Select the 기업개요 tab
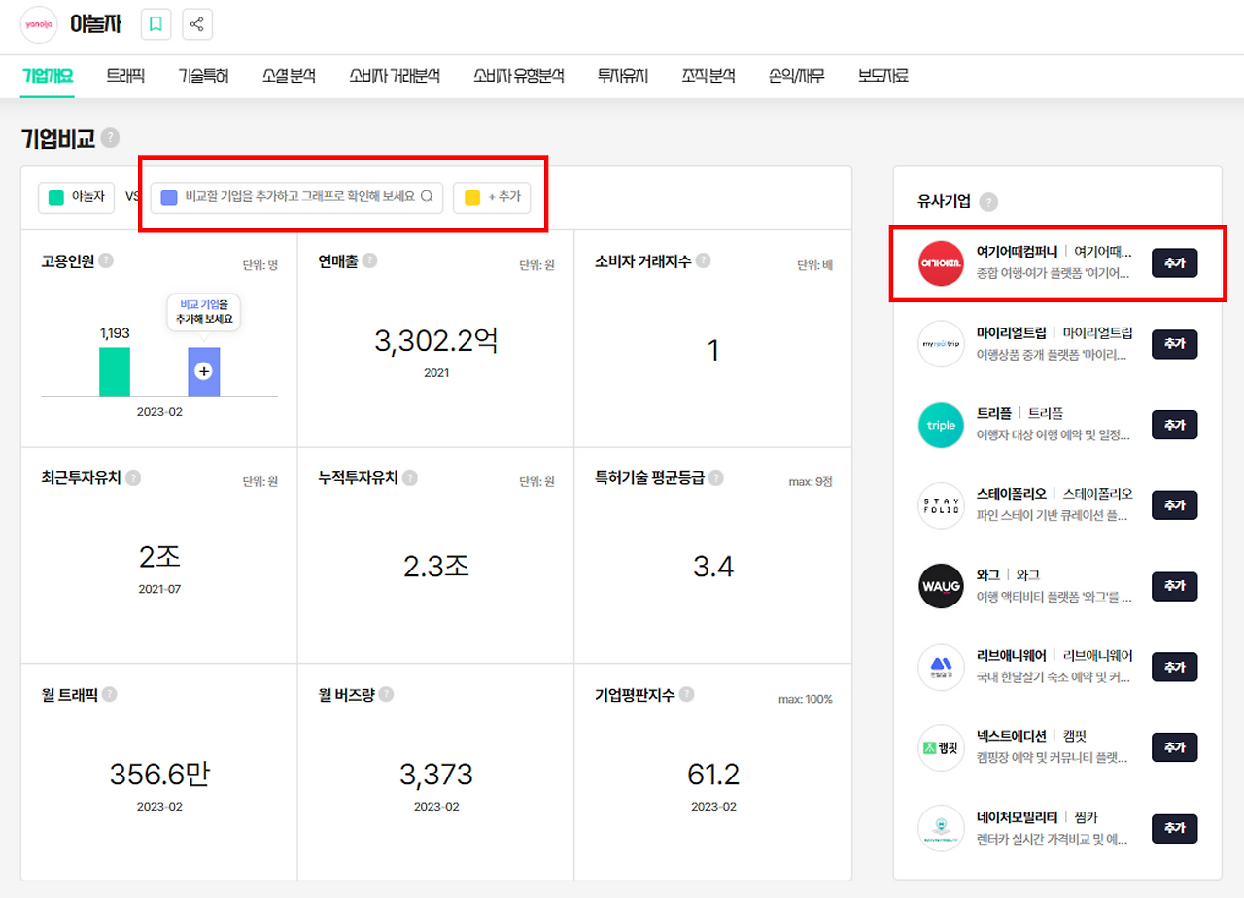 [x=48, y=75]
